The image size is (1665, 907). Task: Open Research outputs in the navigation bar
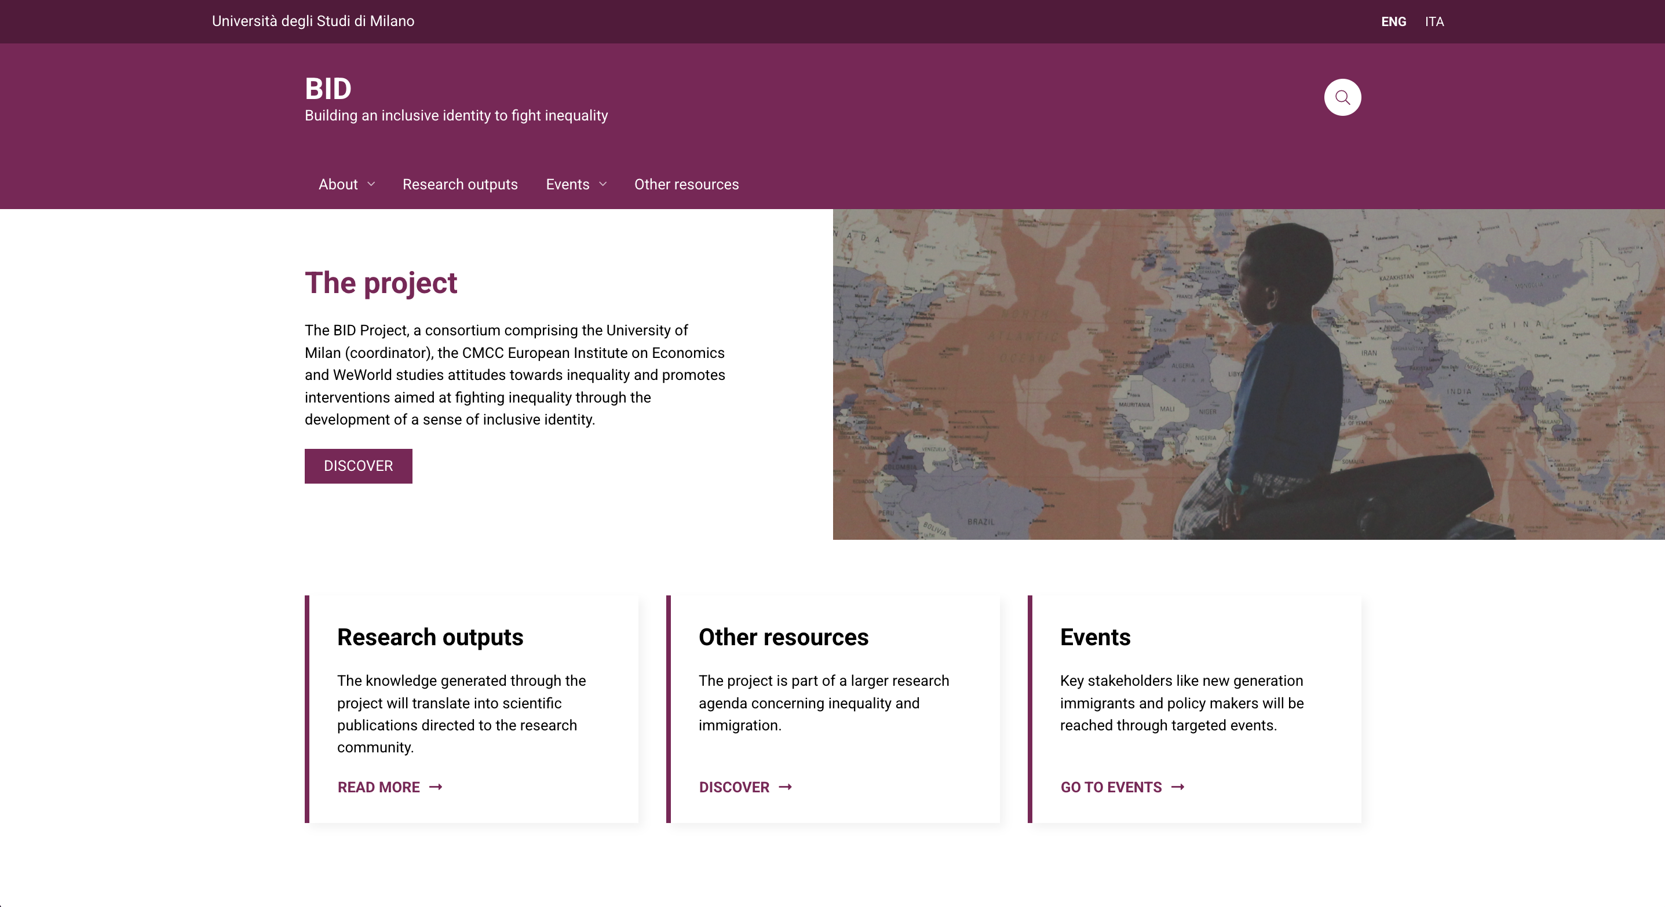point(459,184)
